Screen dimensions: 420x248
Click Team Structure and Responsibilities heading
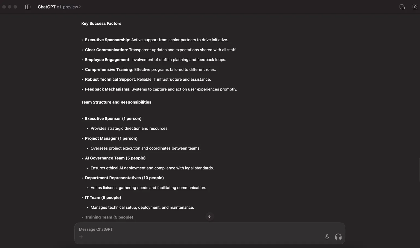(116, 102)
